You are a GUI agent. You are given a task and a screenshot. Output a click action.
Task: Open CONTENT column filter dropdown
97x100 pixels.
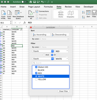click(x=10, y=29)
